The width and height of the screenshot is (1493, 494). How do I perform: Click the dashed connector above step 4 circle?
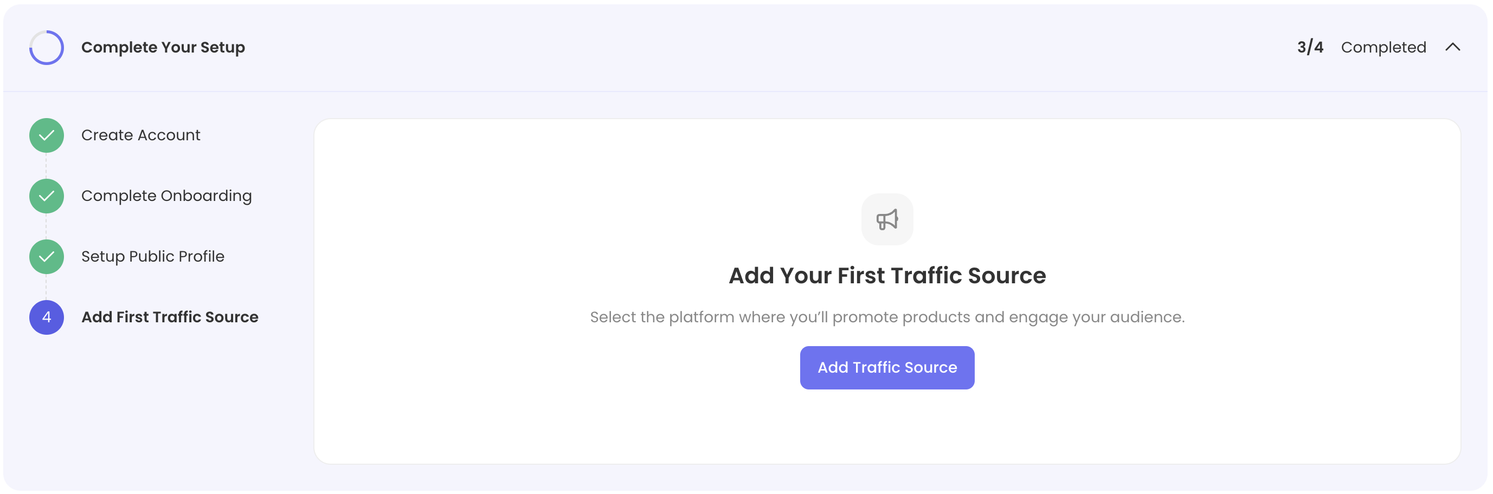[47, 287]
